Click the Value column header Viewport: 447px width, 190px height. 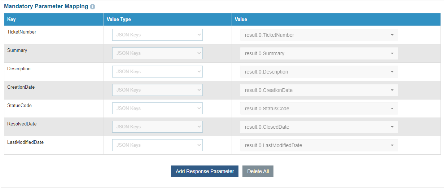(x=241, y=19)
